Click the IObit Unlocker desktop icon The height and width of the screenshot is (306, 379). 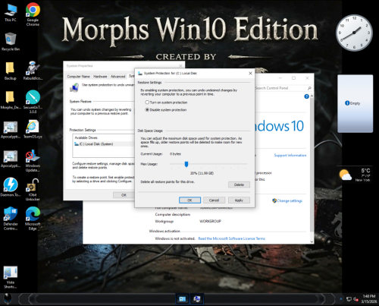tap(33, 189)
